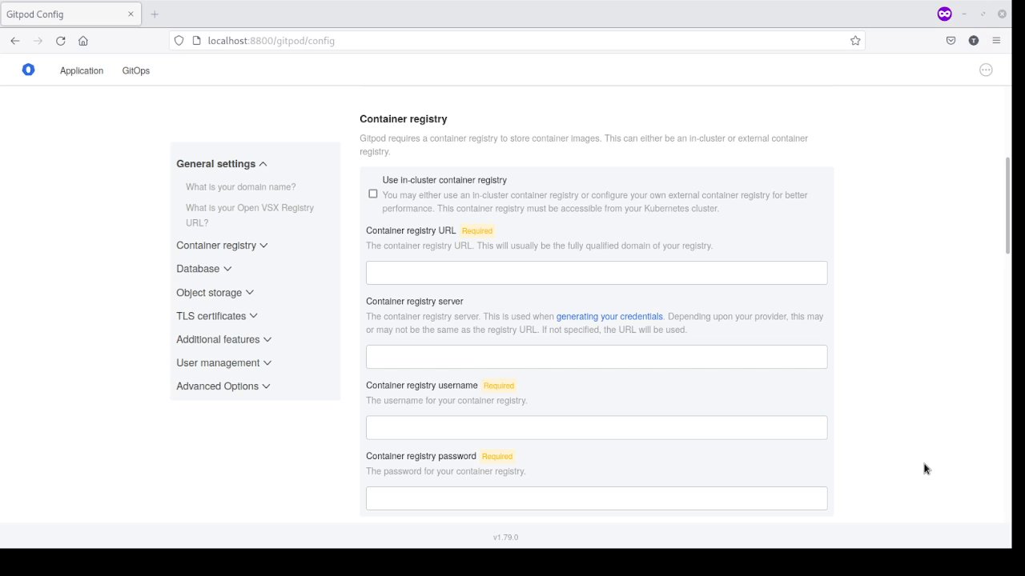The height and width of the screenshot is (576, 1025).
Task: Open the Application tab
Action: (82, 70)
